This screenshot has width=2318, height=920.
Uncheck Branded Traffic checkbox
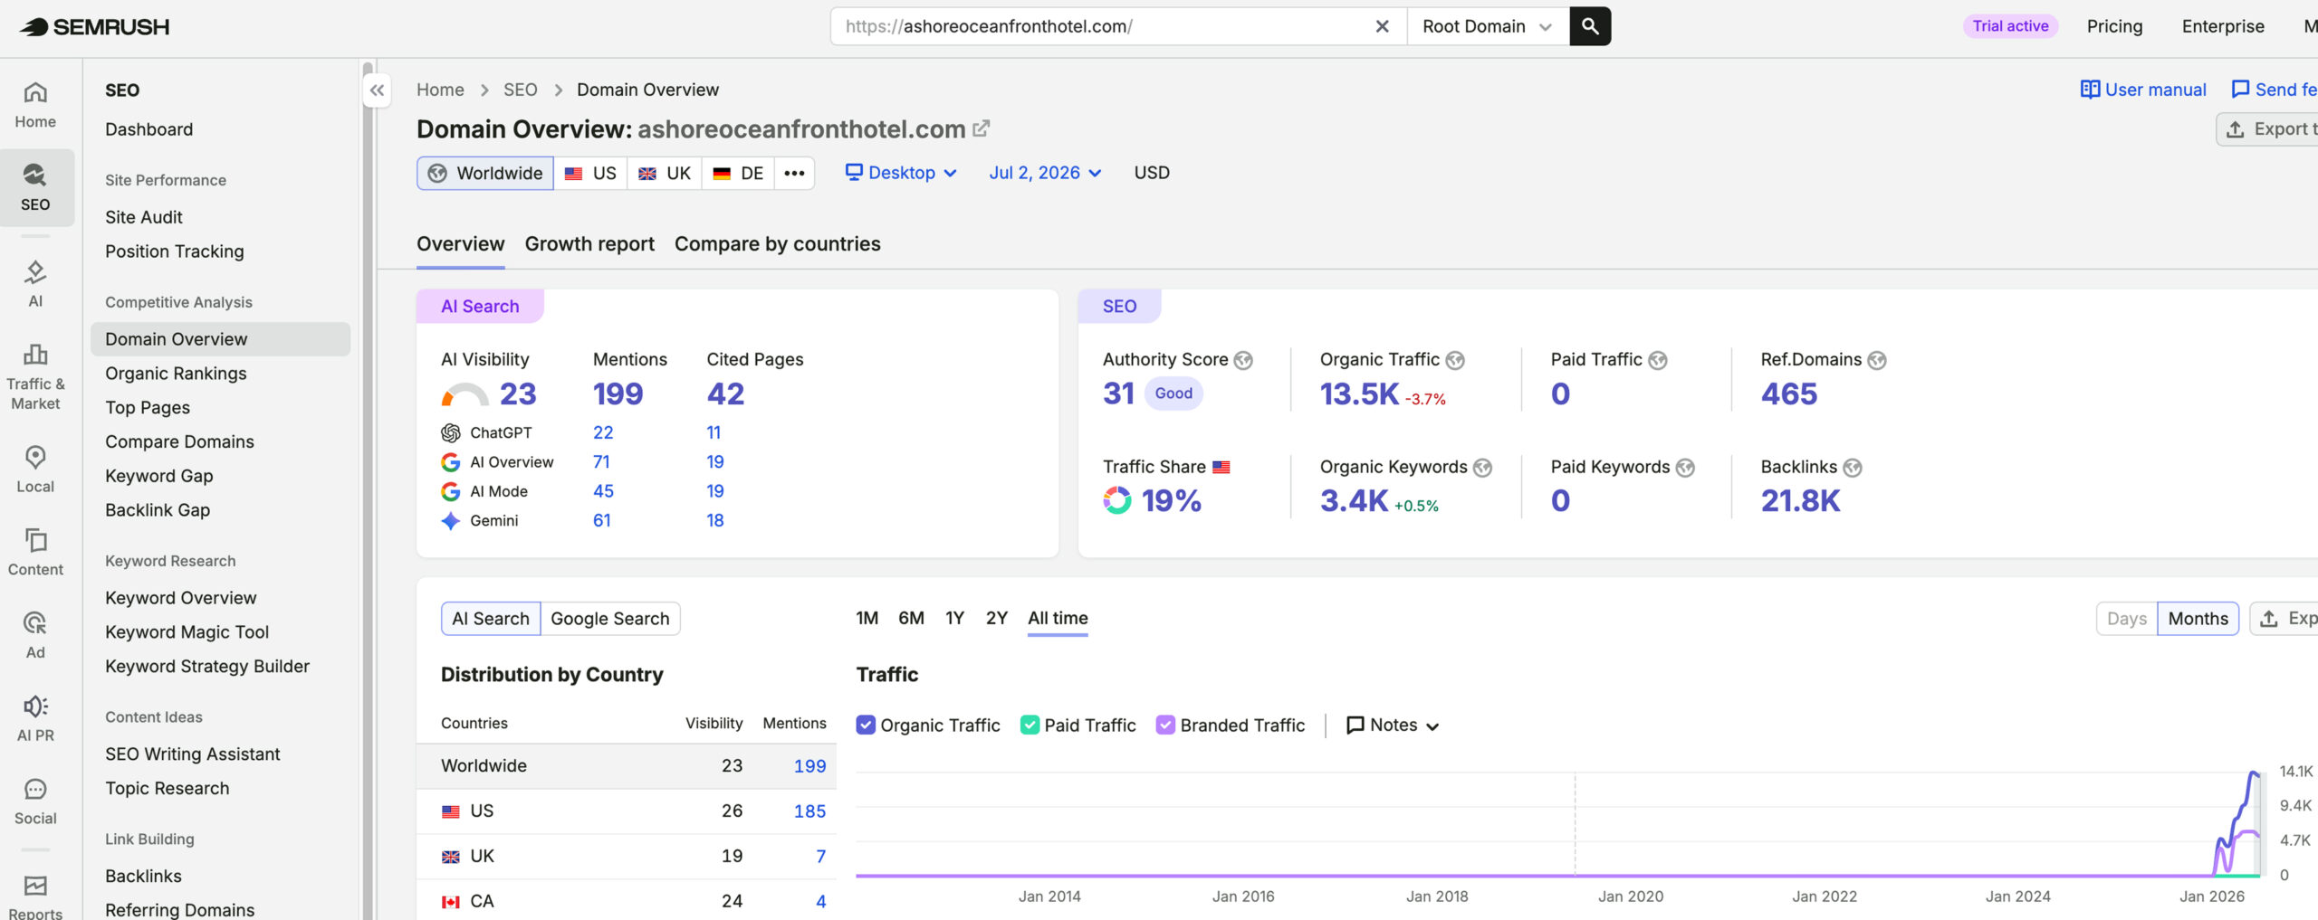1165,726
